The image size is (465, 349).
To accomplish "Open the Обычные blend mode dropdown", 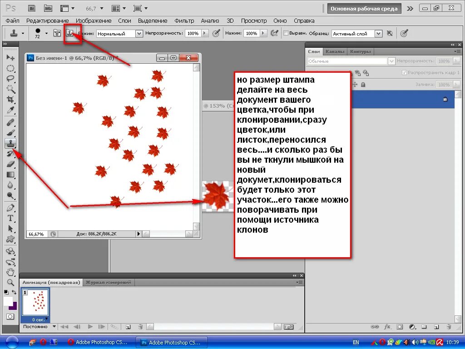I will coord(391,61).
